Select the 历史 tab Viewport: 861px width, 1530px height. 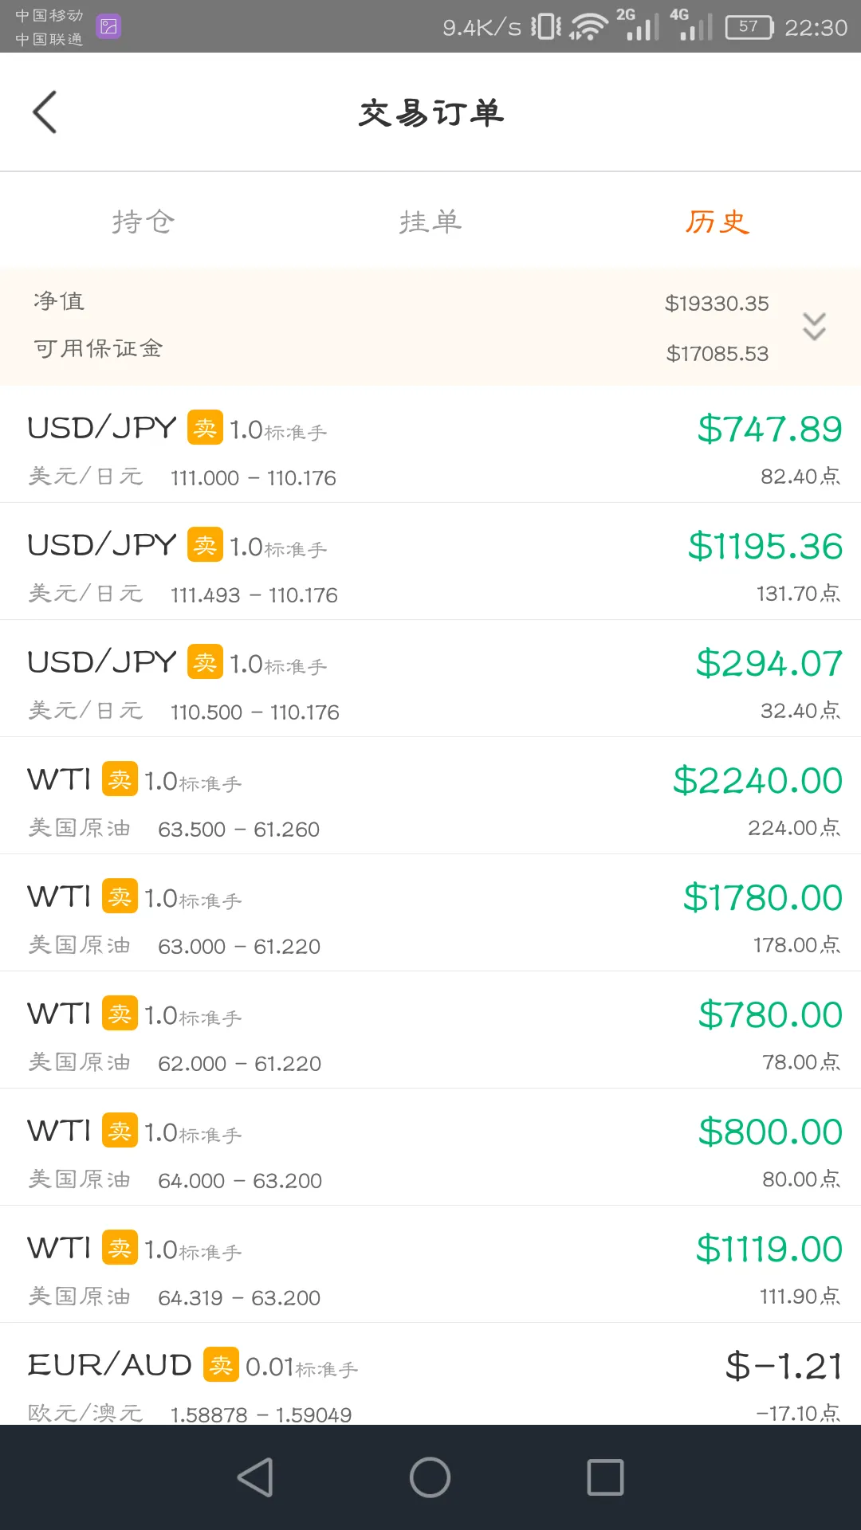[717, 222]
